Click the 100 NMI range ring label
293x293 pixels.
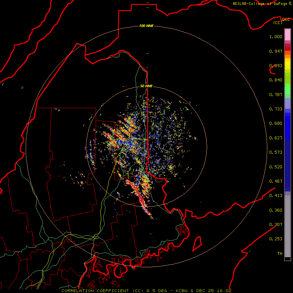click(x=146, y=26)
